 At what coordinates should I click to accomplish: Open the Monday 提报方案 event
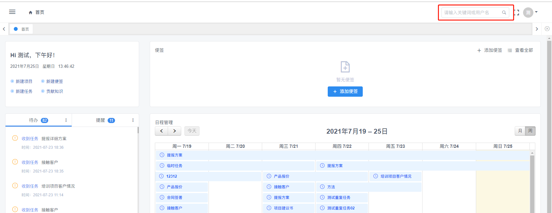click(343, 155)
